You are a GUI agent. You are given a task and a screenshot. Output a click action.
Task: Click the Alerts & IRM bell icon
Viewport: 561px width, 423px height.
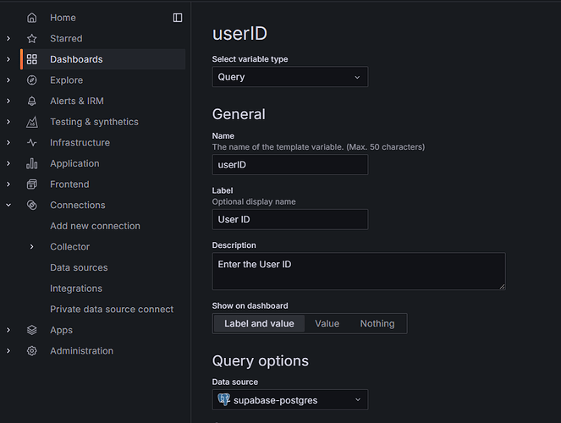(32, 101)
